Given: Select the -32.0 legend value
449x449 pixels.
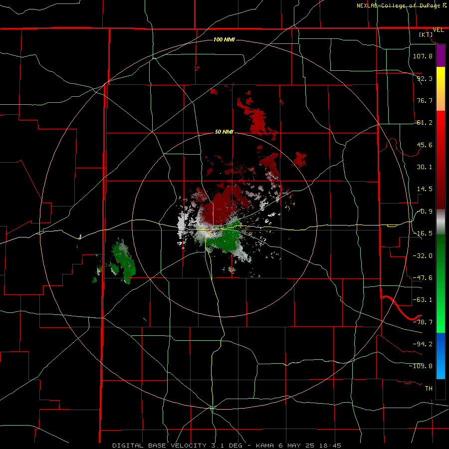Looking at the screenshot, I should [423, 255].
